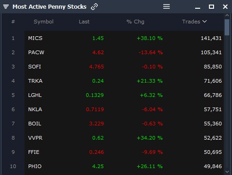
Task: Select the vertical scrollbar thumb
Action: 227,27
